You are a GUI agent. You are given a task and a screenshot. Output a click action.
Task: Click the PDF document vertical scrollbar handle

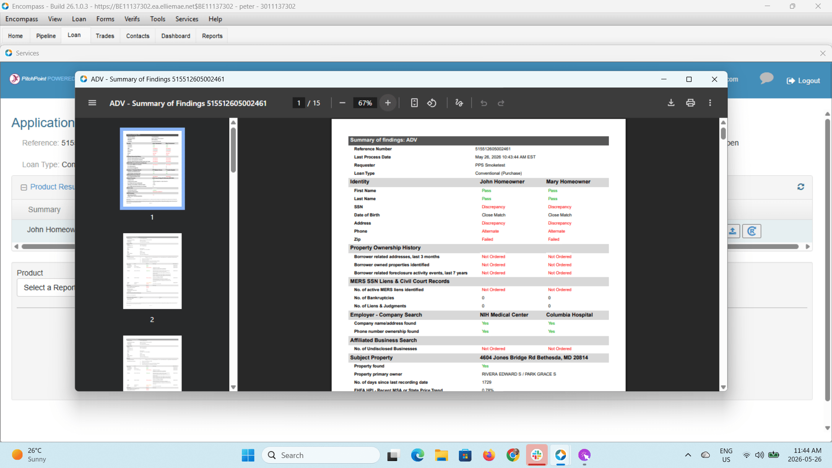coord(723,133)
